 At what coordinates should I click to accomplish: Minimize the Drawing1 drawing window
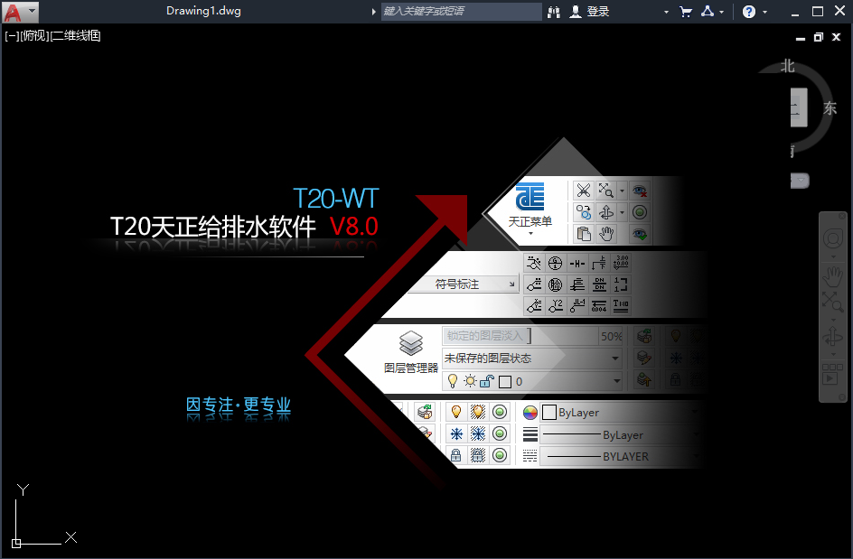[801, 38]
